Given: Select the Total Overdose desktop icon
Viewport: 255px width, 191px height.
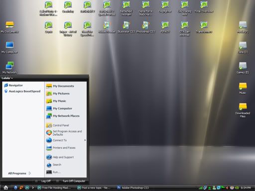Looking at the screenshot, I should 204,7.
